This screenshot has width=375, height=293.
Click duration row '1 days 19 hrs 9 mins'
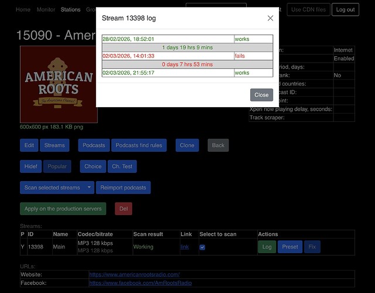tap(187, 47)
